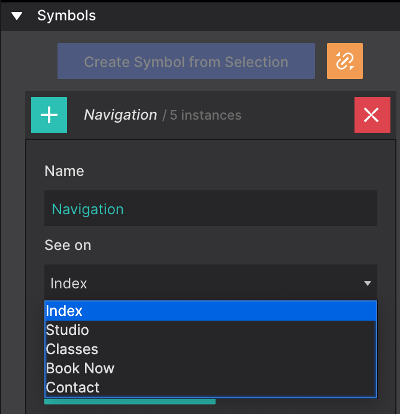Add Navigation symbol instance with plus icon
The height and width of the screenshot is (414, 400).
pyautogui.click(x=49, y=115)
